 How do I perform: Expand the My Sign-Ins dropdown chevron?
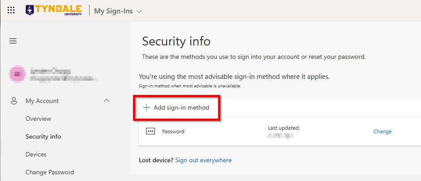pos(139,11)
